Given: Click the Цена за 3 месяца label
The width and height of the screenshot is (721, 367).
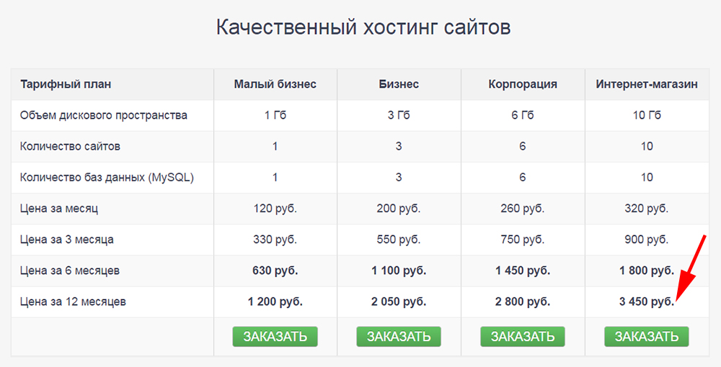Looking at the screenshot, I should click(x=67, y=240).
